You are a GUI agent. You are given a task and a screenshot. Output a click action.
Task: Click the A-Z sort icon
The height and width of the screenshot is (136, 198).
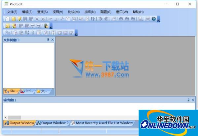click(x=27, y=33)
